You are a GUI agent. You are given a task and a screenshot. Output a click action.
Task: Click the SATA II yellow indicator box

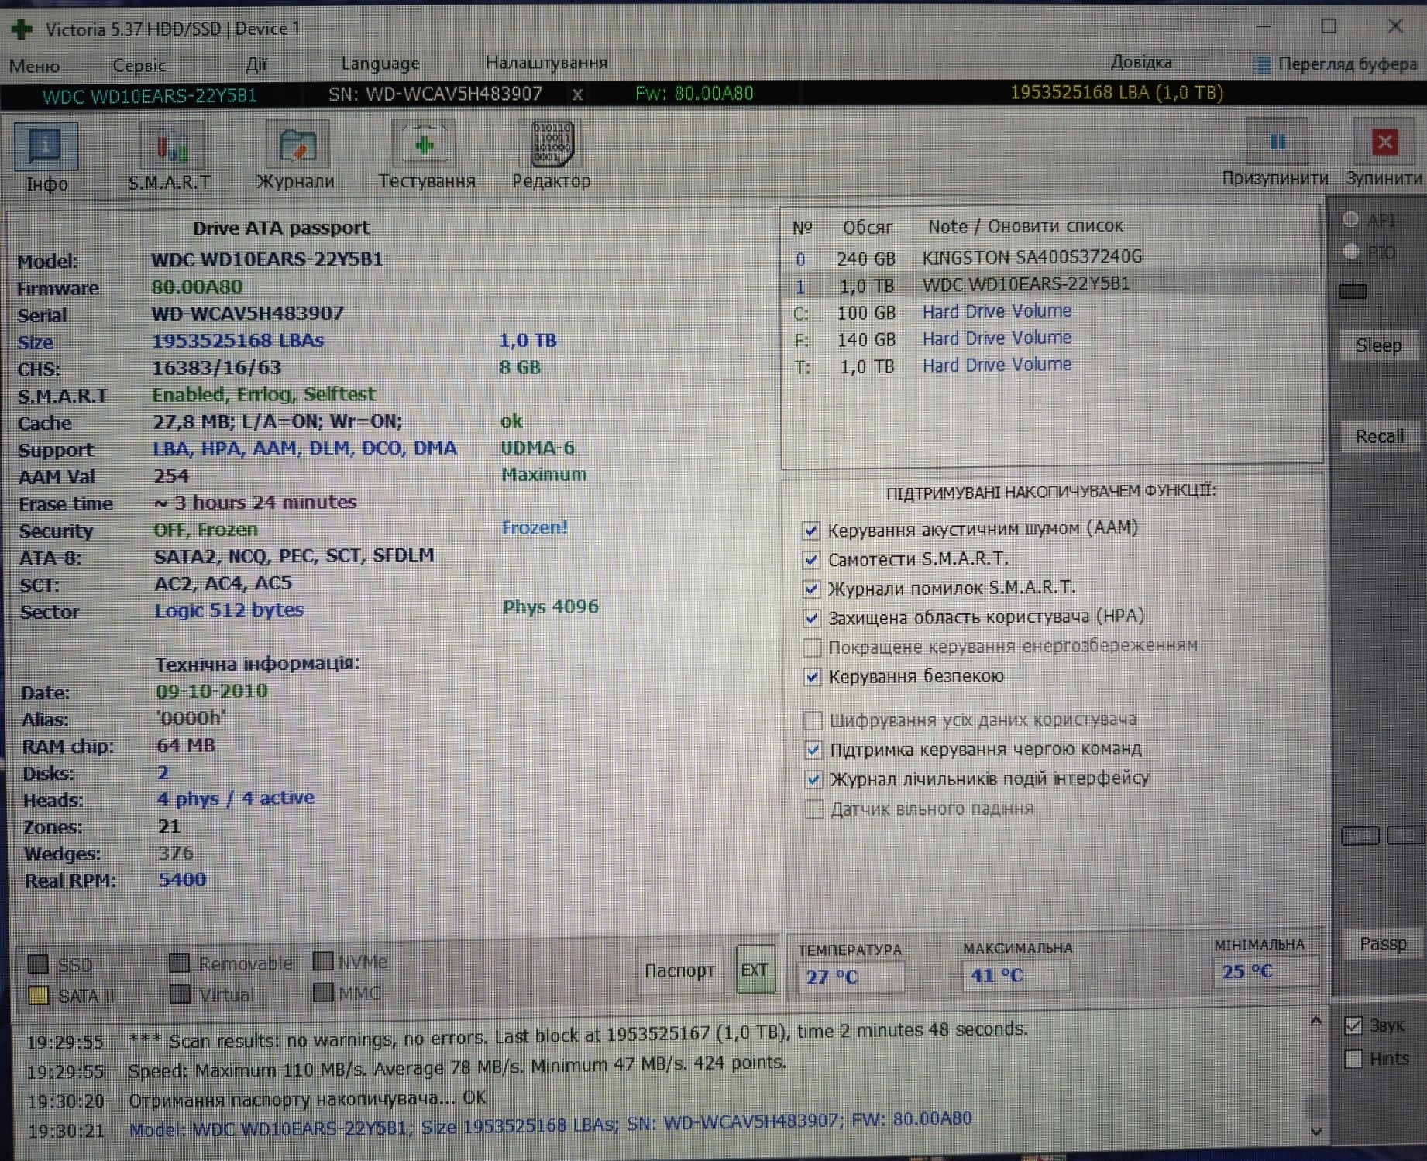pos(38,997)
